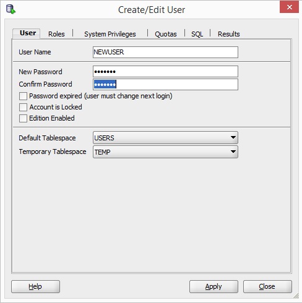This screenshot has height=303, width=302.
Task: Click the Close button at bottom
Action: (267, 286)
